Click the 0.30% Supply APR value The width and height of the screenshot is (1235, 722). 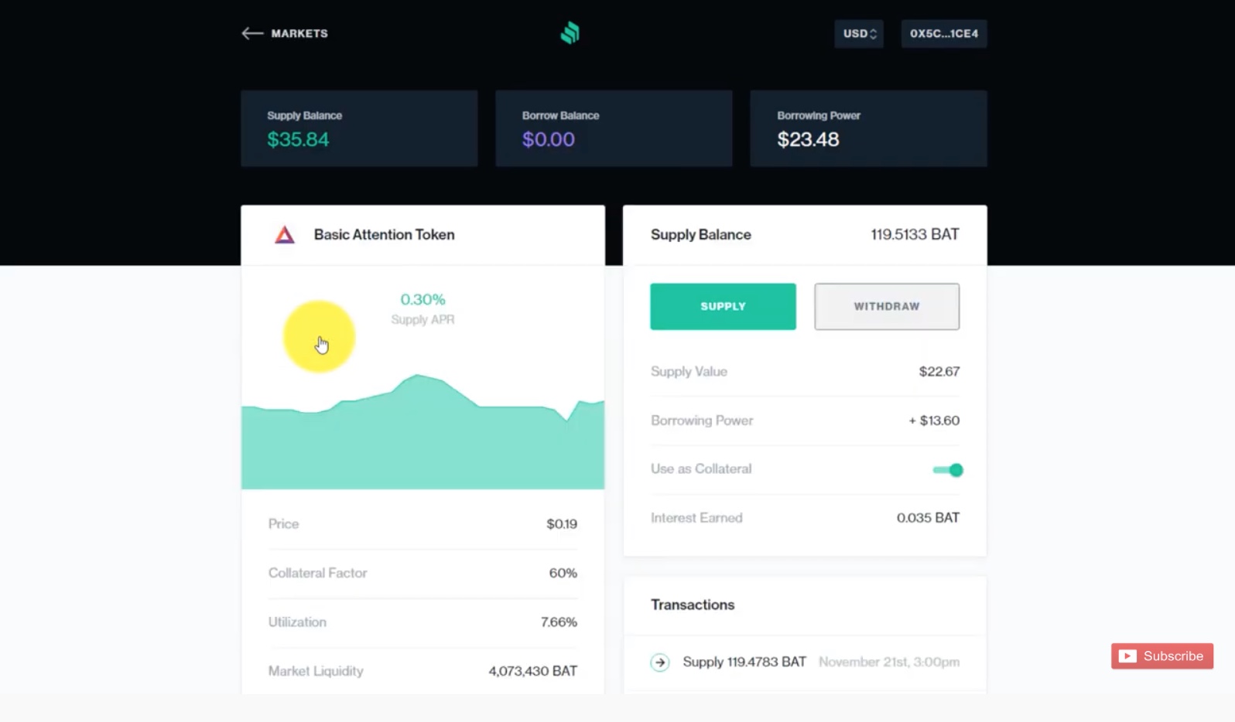pyautogui.click(x=422, y=299)
